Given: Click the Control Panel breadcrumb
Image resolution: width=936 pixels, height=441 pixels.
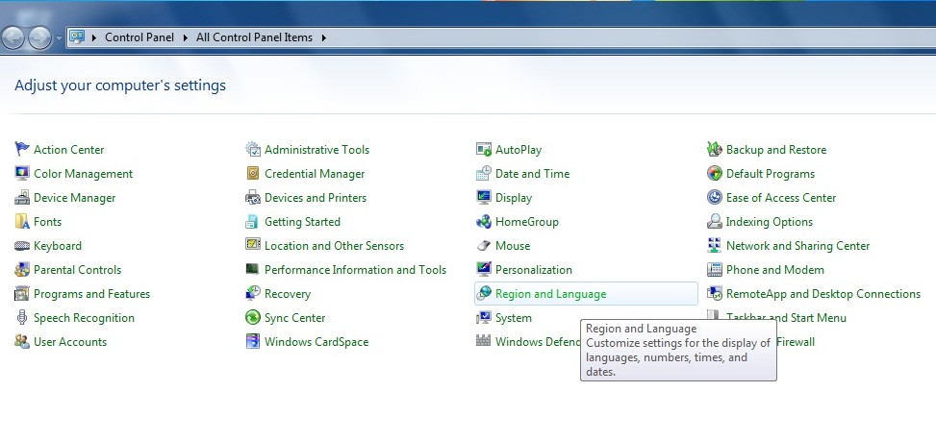Looking at the screenshot, I should (139, 37).
